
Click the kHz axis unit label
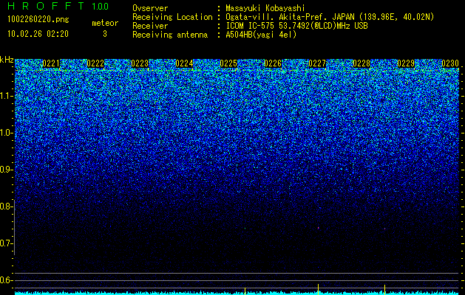7,60
